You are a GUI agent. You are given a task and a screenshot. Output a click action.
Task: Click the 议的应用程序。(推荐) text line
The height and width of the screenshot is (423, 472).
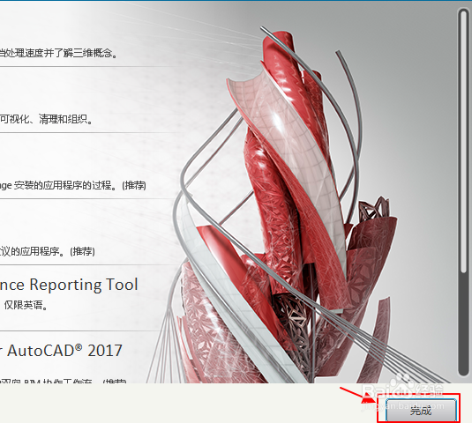48,251
